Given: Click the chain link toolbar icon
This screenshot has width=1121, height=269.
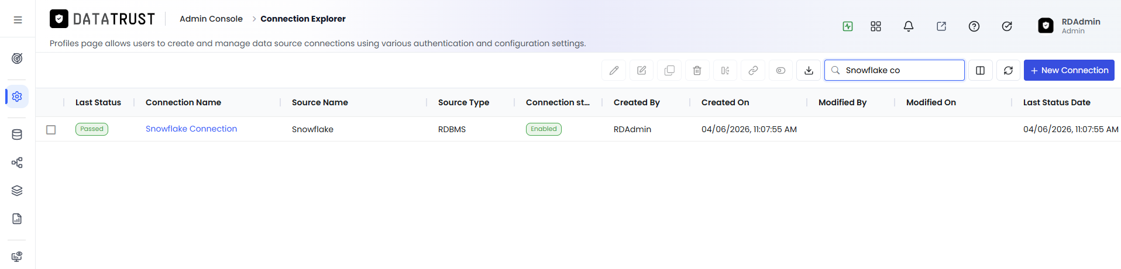Looking at the screenshot, I should point(753,70).
